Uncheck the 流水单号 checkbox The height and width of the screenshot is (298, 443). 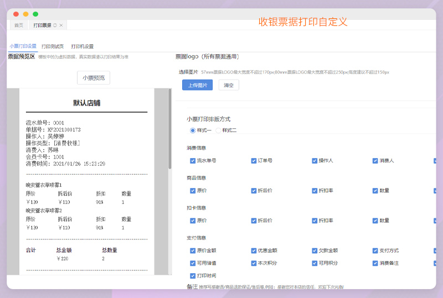click(193, 160)
